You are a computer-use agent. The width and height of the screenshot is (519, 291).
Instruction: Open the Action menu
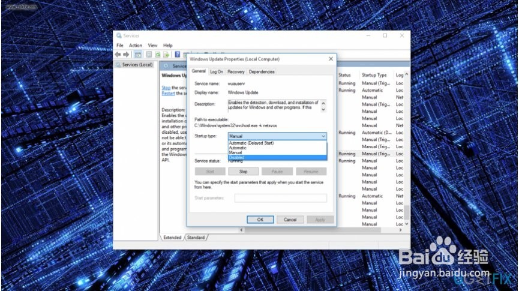point(136,46)
